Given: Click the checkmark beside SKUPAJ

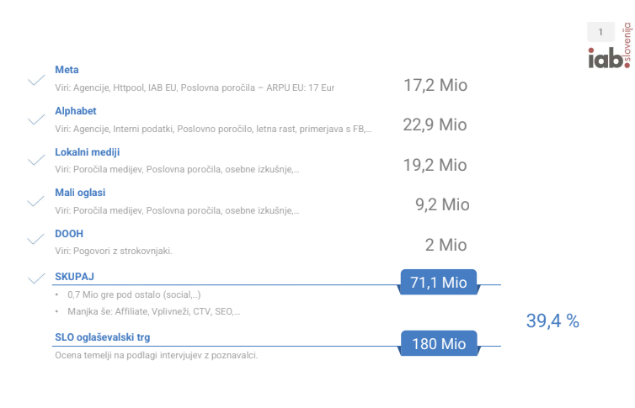Looking at the screenshot, I should (36, 278).
